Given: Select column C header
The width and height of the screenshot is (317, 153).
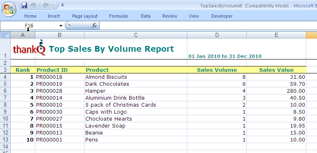Looking at the screenshot, I should click(x=136, y=35).
